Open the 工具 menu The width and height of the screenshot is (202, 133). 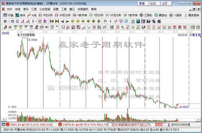(64, 9)
